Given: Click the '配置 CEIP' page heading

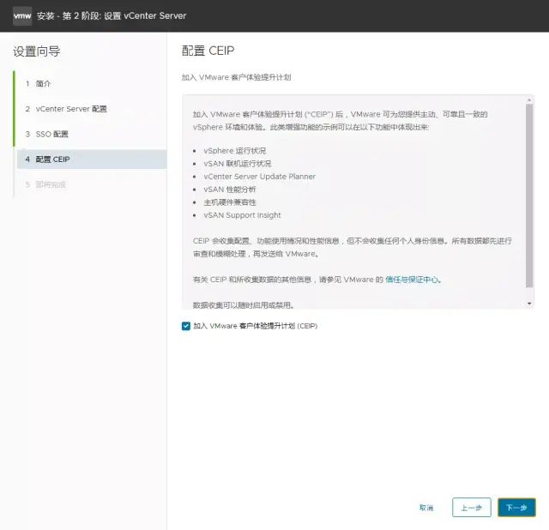Looking at the screenshot, I should click(x=208, y=51).
